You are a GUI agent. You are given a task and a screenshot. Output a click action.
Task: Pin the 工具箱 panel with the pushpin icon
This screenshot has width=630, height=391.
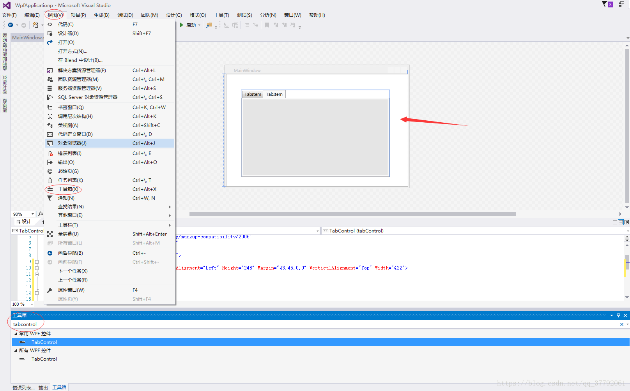coord(618,315)
